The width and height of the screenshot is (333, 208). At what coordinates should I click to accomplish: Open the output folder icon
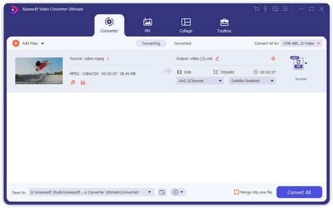tap(162, 192)
